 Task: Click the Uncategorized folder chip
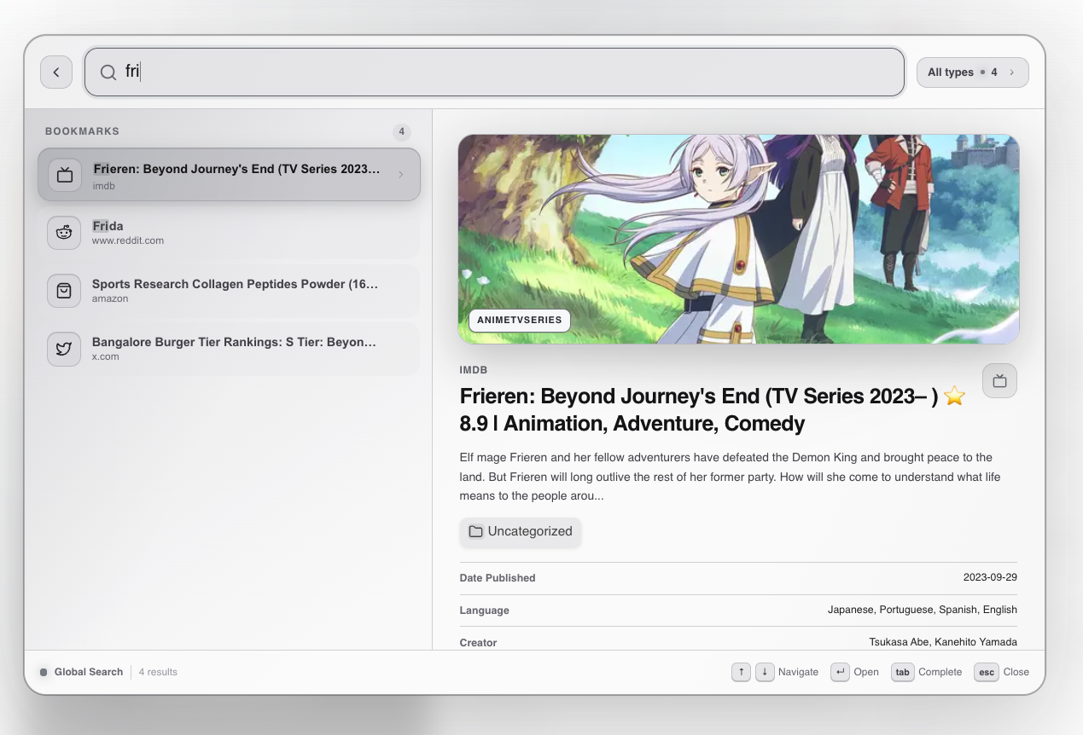point(521,531)
